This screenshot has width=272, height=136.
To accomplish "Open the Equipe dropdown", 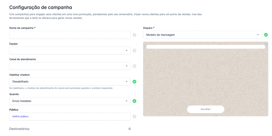I will (70, 51).
